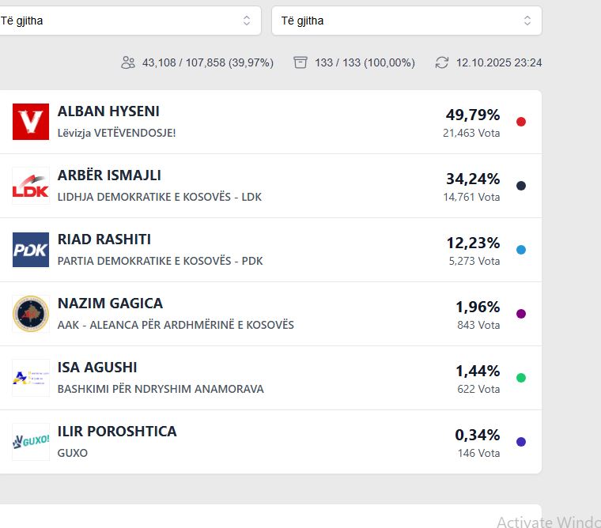
Task: Click the ballot box counted icon
Action: pos(300,62)
